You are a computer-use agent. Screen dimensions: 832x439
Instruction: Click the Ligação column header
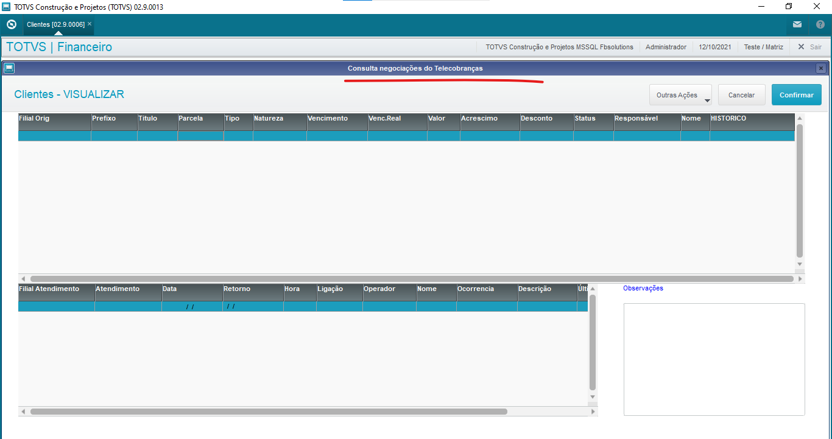tap(339, 292)
